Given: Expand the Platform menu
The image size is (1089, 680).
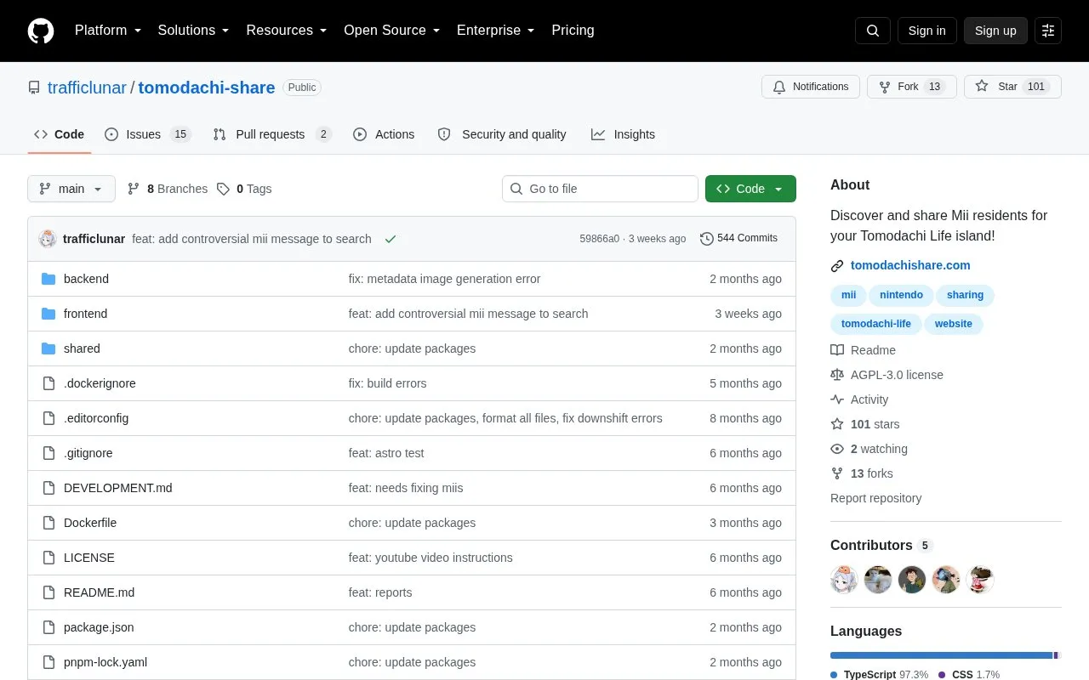Looking at the screenshot, I should tap(108, 31).
